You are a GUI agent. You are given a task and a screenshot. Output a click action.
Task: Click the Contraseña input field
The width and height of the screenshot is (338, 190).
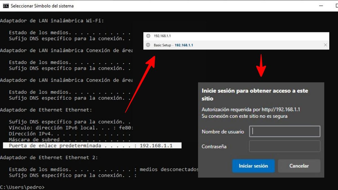pos(284,146)
